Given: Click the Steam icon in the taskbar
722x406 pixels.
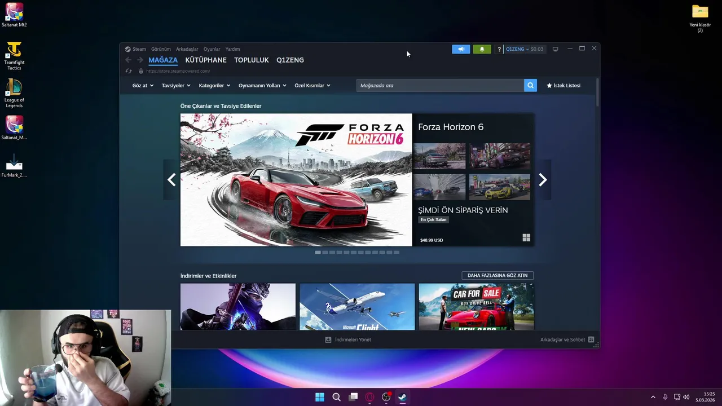Looking at the screenshot, I should pyautogui.click(x=402, y=397).
